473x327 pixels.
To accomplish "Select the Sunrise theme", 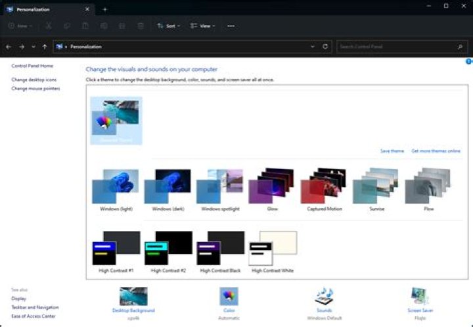I will (x=377, y=189).
